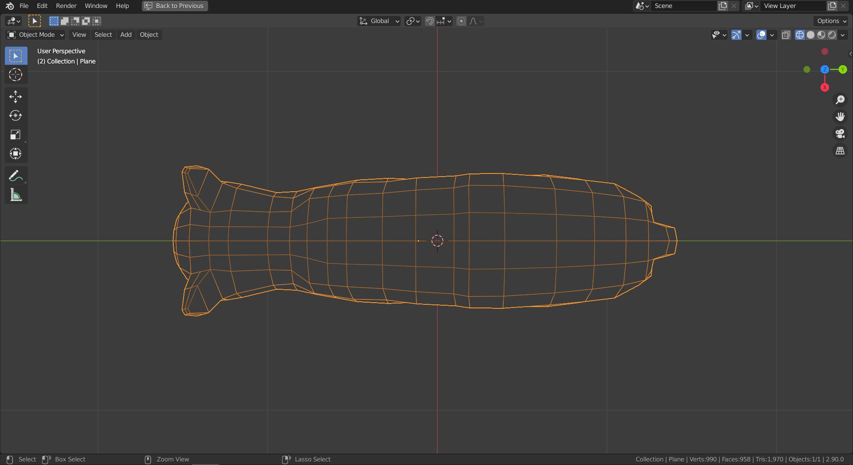Switch to Material Preview shading
Viewport: 853px width, 465px height.
pos(821,35)
